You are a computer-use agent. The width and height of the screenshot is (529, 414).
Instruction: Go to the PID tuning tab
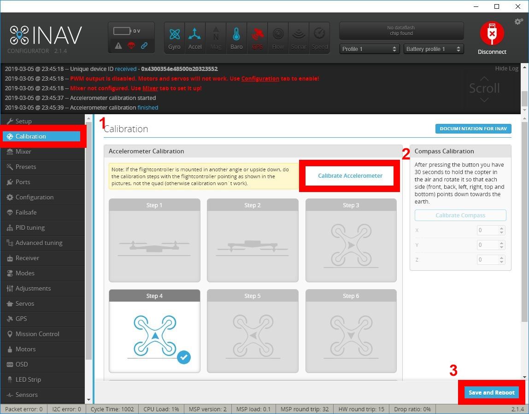coord(42,227)
